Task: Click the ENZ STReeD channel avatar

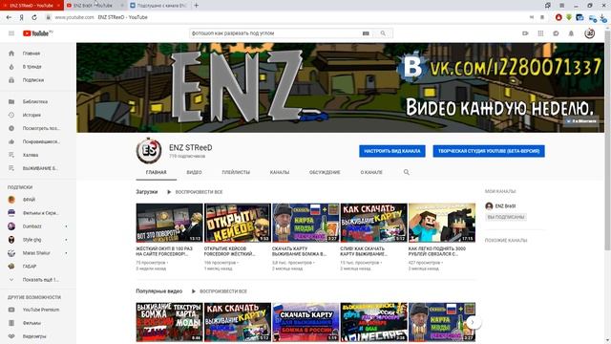Action: point(149,151)
